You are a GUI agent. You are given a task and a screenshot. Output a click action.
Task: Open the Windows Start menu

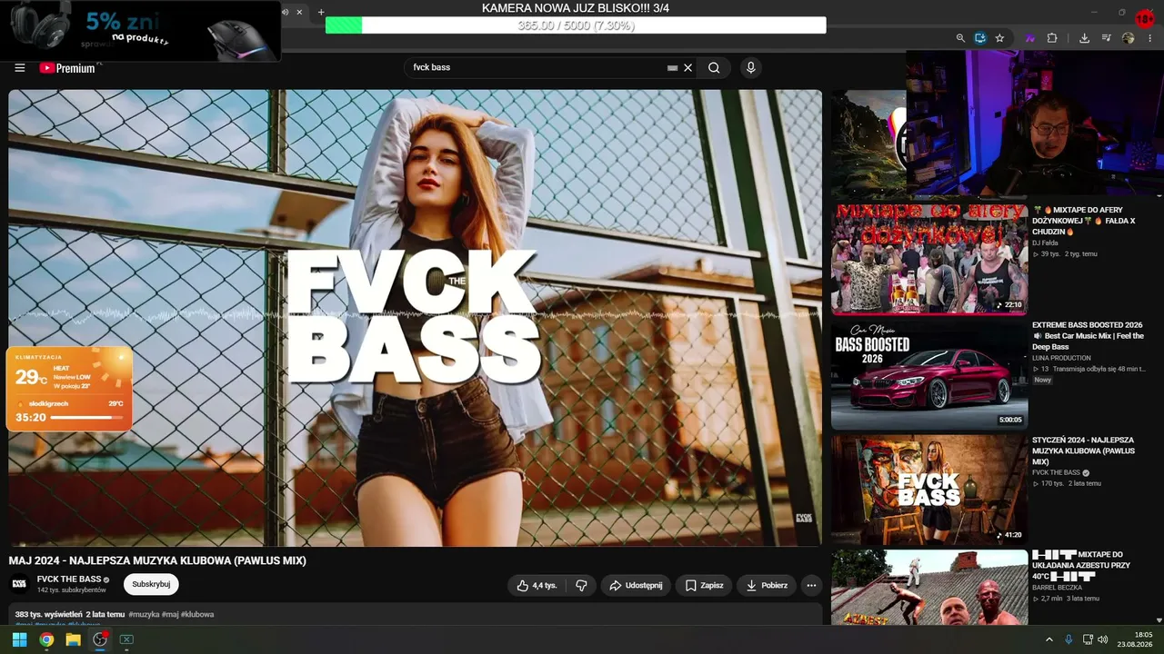pyautogui.click(x=19, y=639)
